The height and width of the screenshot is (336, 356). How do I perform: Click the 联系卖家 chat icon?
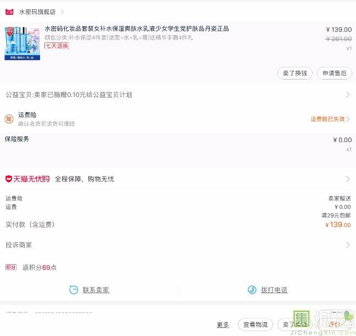(x=74, y=290)
